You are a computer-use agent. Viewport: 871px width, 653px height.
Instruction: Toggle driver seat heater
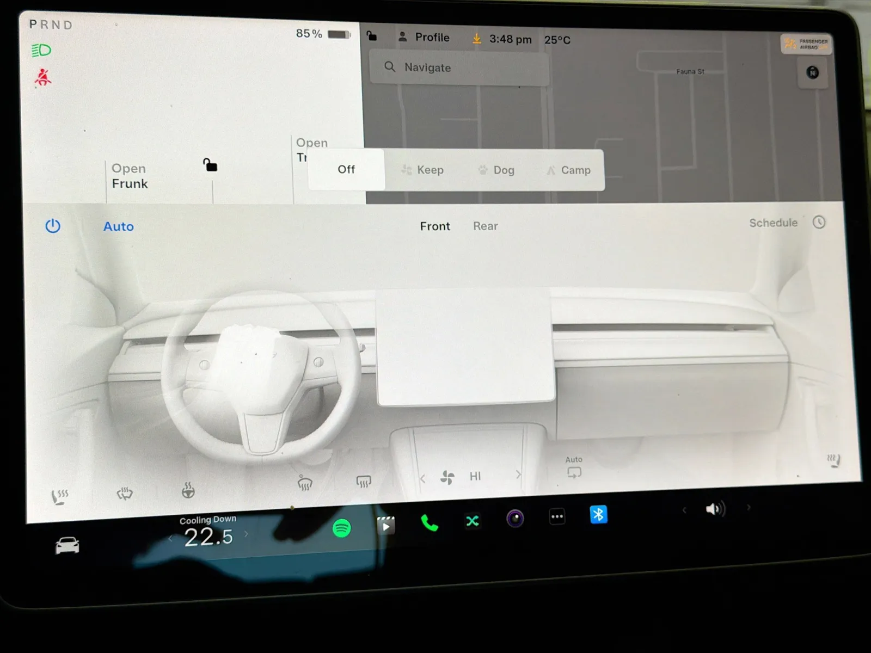(60, 496)
